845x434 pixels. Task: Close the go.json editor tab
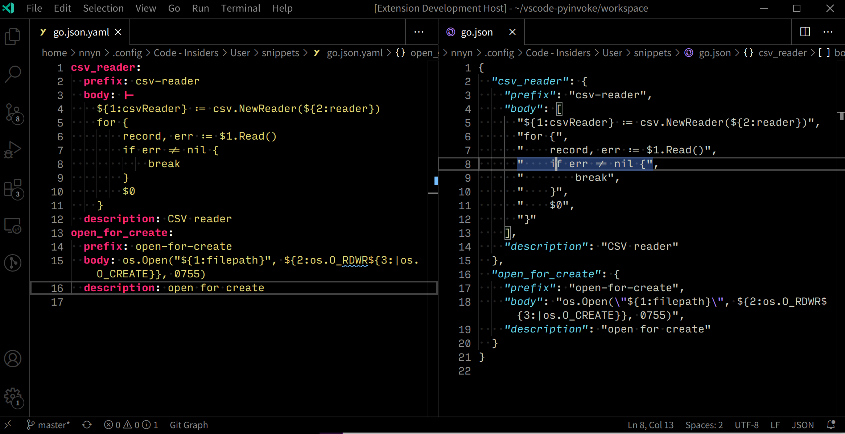[512, 32]
